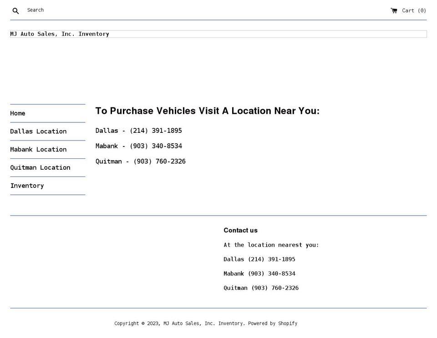Viewport: 437px width, 338px height.
Task: Click footer Quitman (903) 760-2326 number
Action: (261, 288)
